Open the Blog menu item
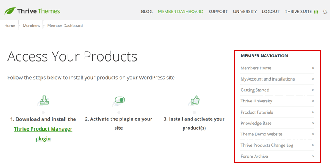The height and width of the screenshot is (164, 330). coord(147,12)
